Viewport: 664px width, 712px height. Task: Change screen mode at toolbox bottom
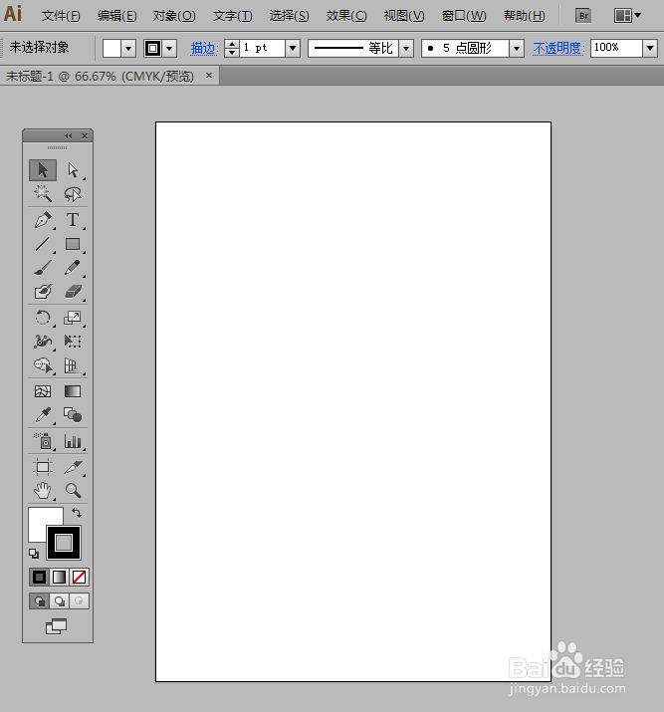click(x=57, y=626)
